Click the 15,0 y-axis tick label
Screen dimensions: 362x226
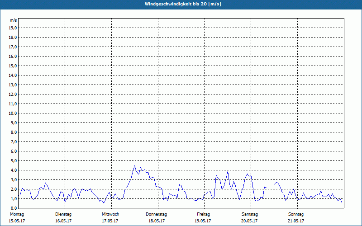13,66
